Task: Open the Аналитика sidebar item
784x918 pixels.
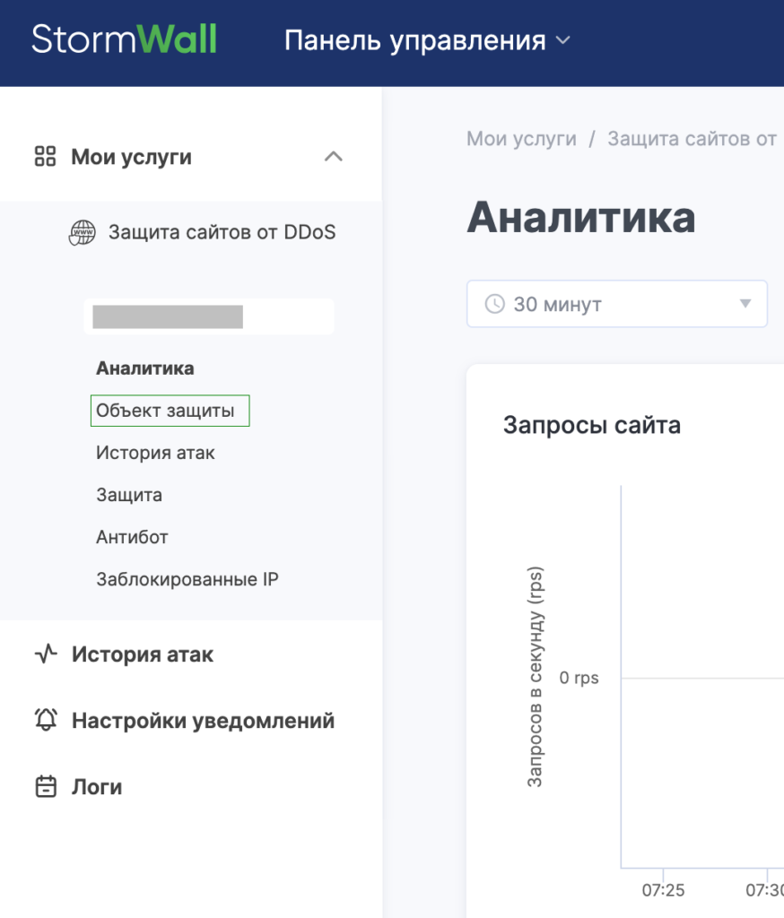Action: [144, 368]
